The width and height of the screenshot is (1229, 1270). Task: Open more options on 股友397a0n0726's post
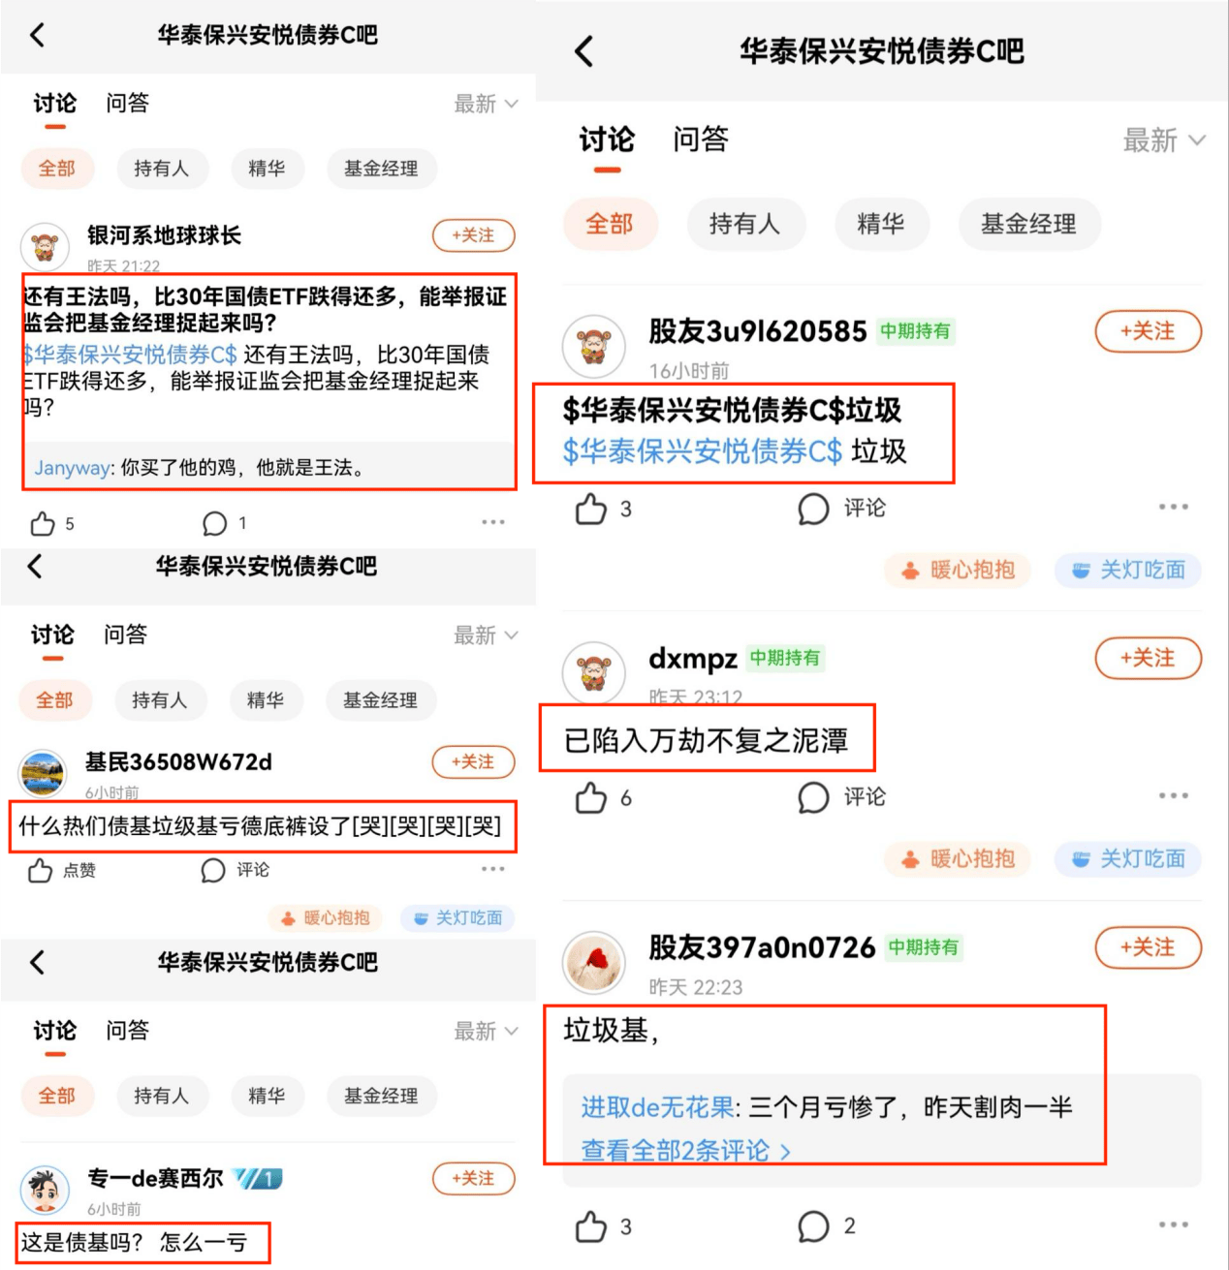[x=1173, y=1224]
